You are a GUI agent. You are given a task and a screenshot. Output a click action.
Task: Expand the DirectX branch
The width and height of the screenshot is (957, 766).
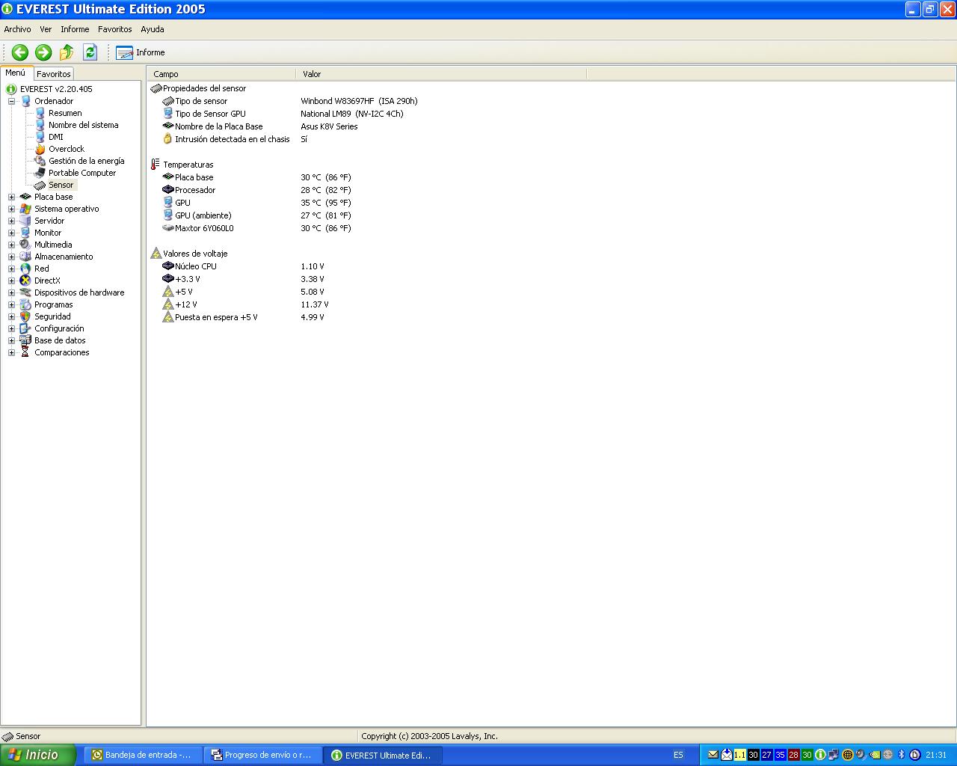(x=12, y=281)
